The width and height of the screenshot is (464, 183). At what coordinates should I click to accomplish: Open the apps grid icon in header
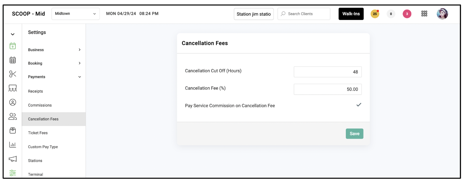pos(424,14)
